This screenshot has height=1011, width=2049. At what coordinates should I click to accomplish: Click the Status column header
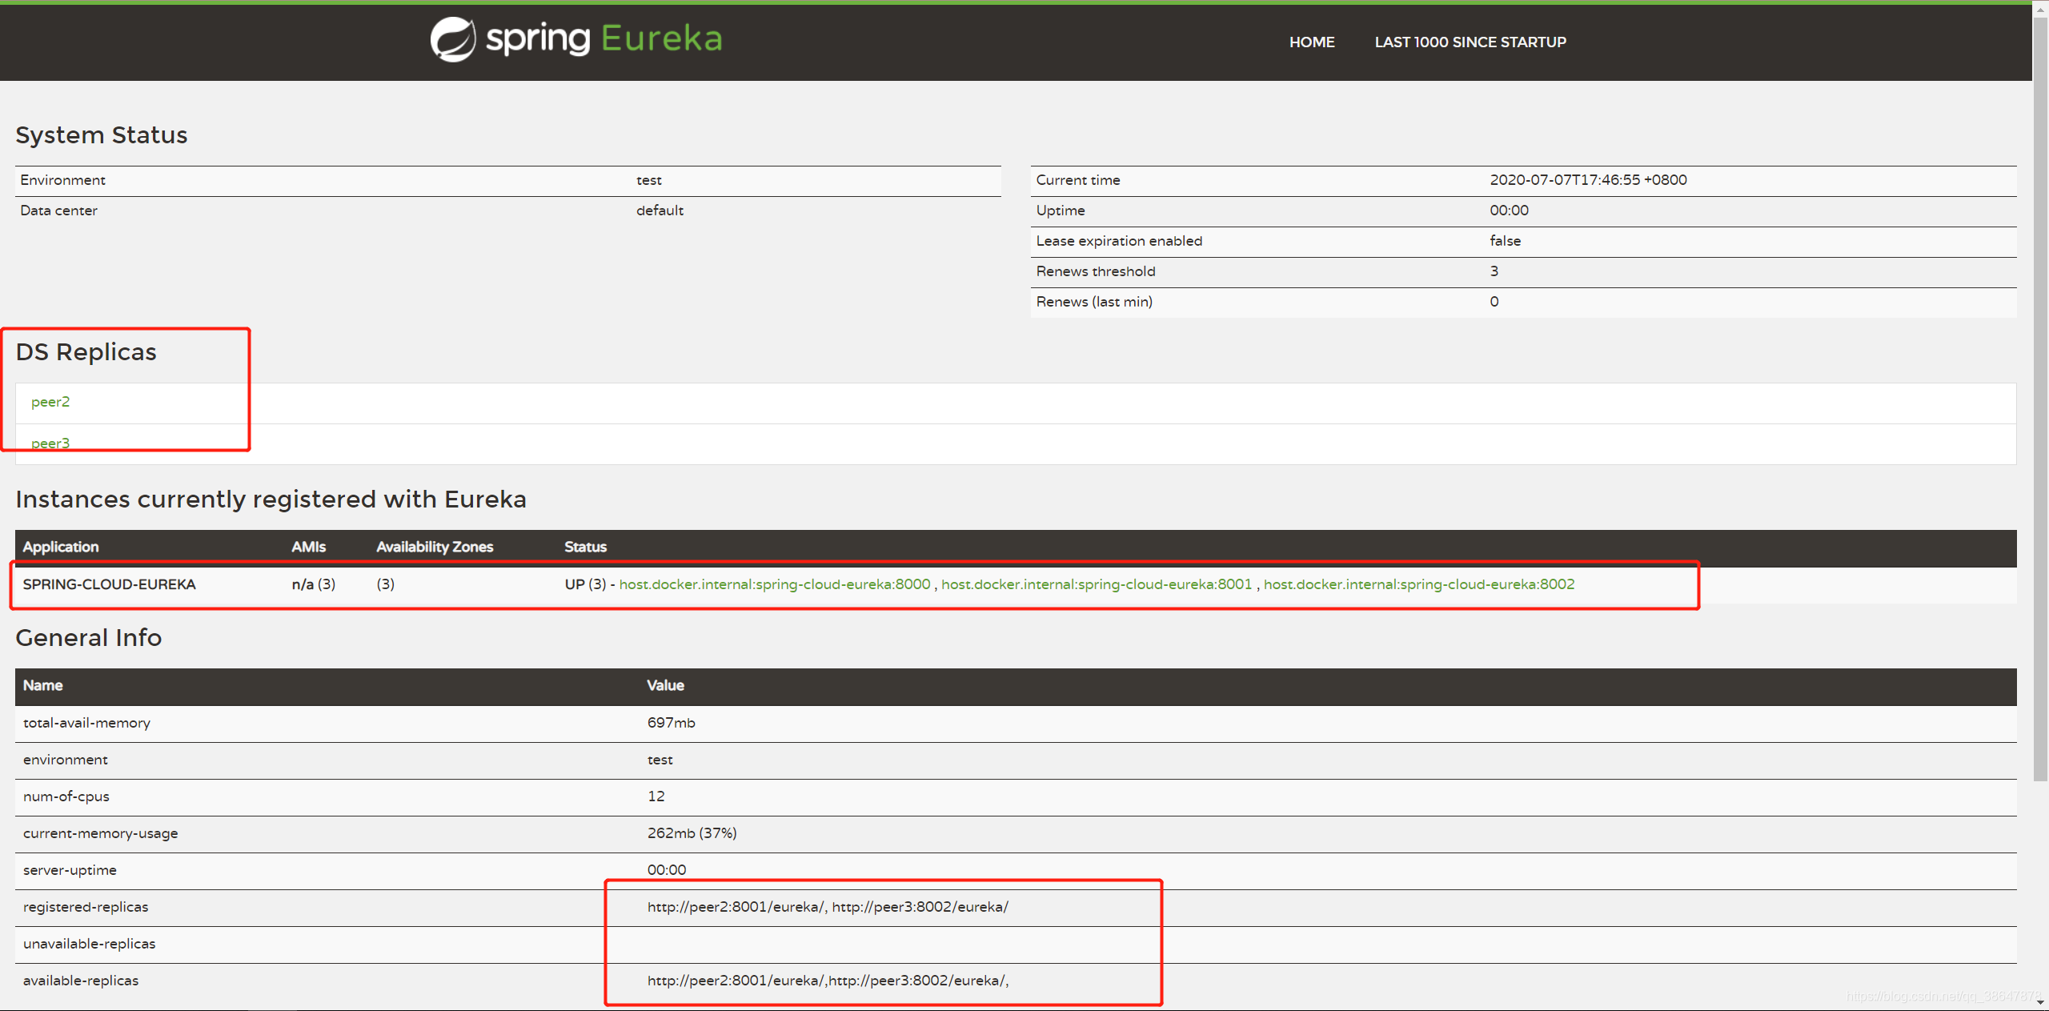click(585, 547)
